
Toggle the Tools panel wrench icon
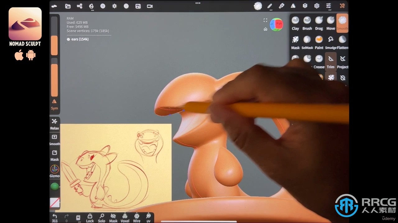342,6
